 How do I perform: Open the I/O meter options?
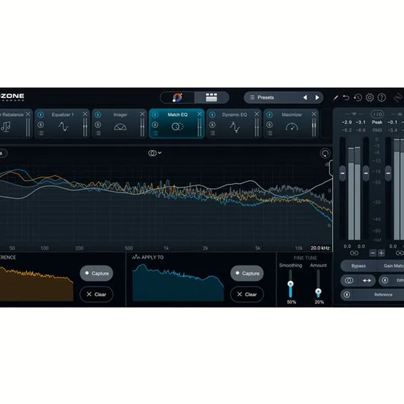[x=377, y=114]
